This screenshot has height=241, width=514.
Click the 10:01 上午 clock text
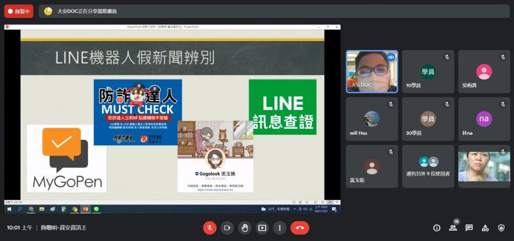click(20, 228)
